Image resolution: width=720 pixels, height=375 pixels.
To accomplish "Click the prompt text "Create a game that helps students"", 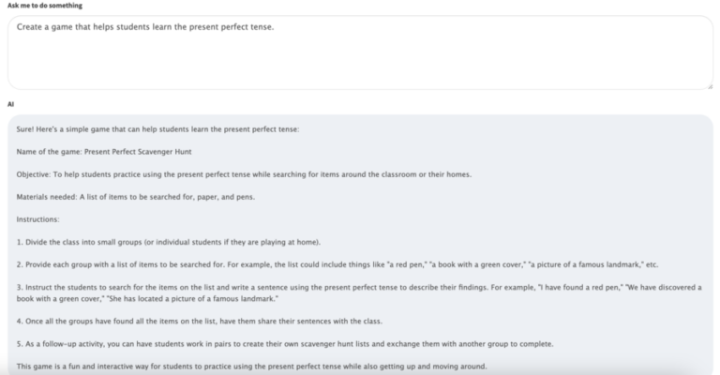I will (x=92, y=26).
